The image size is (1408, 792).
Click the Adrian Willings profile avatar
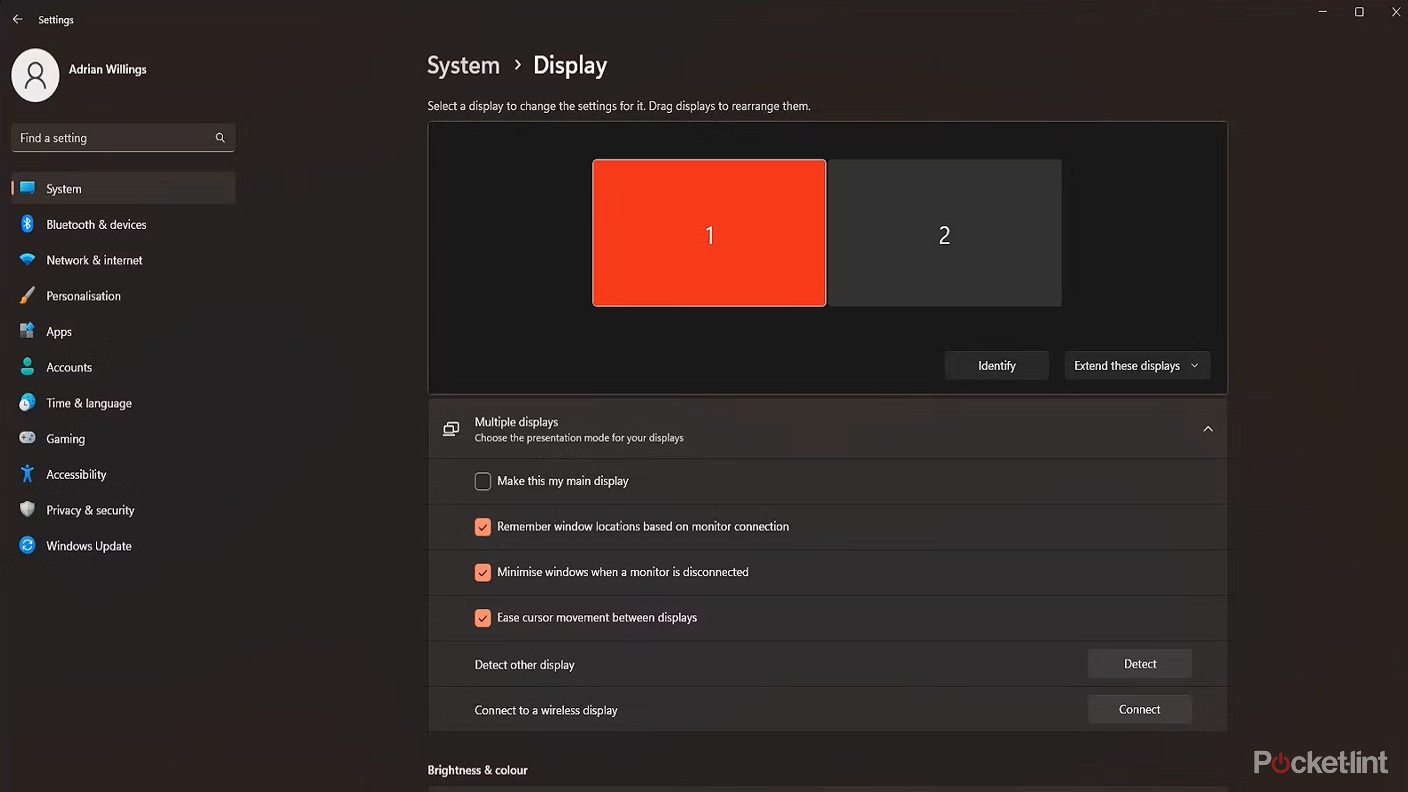35,75
